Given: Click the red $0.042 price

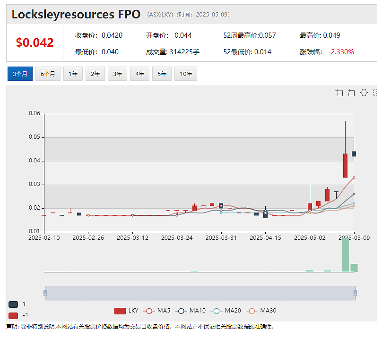Looking at the screenshot, I should (35, 42).
